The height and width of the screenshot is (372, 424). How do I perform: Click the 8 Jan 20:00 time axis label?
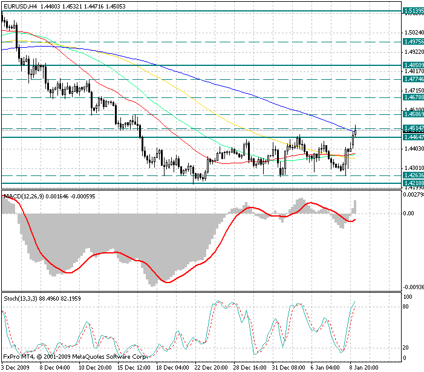364,367
